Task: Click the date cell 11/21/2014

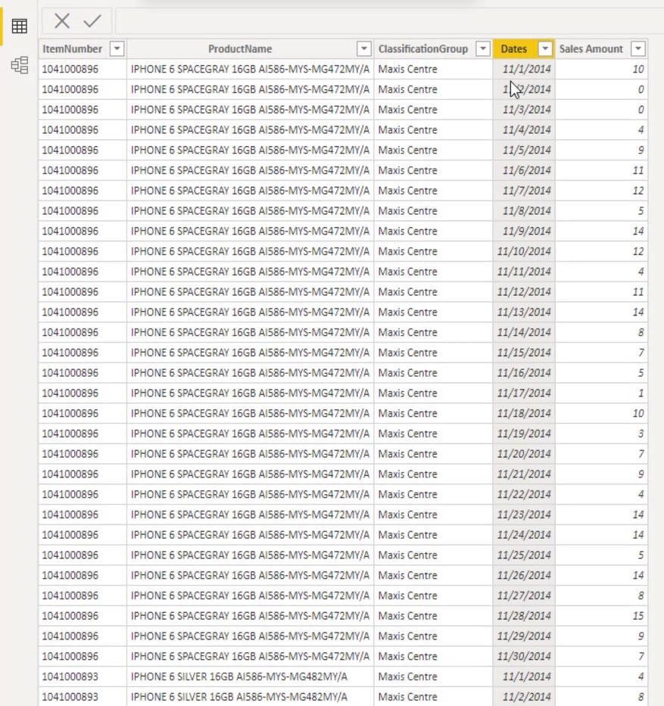Action: [524, 474]
